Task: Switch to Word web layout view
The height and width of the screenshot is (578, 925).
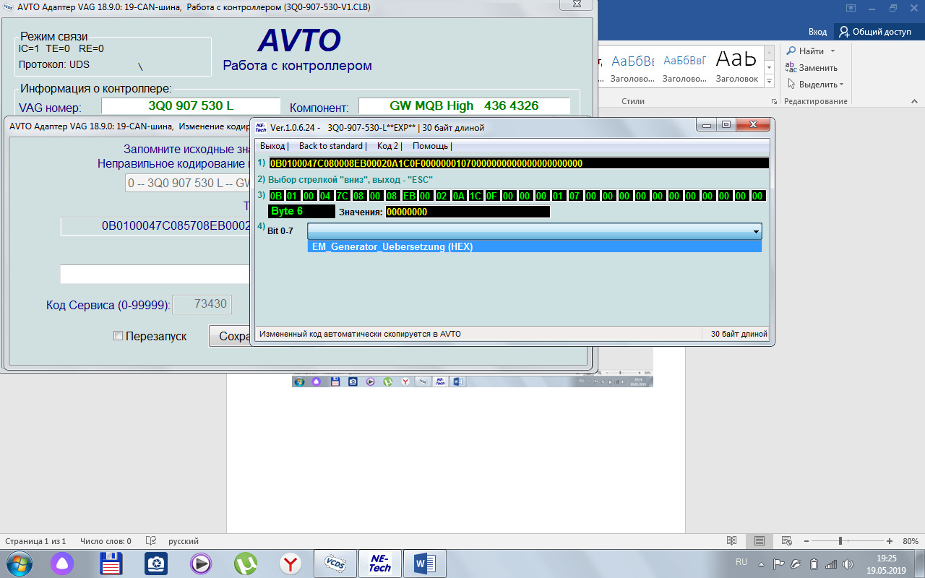Action: pos(787,540)
